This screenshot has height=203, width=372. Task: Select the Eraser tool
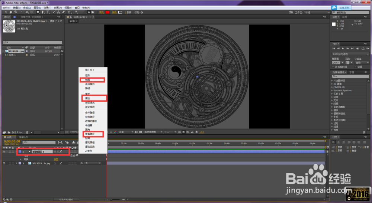pos(63,12)
